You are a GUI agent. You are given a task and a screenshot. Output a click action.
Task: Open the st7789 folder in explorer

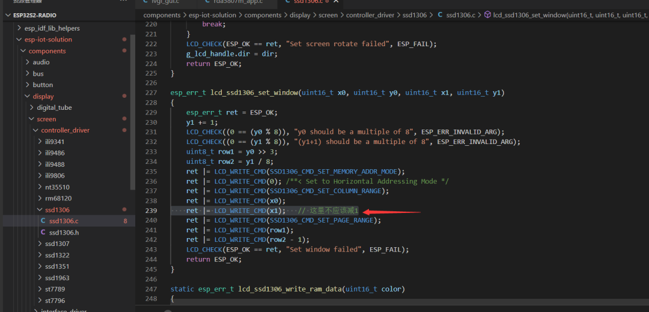coord(55,289)
